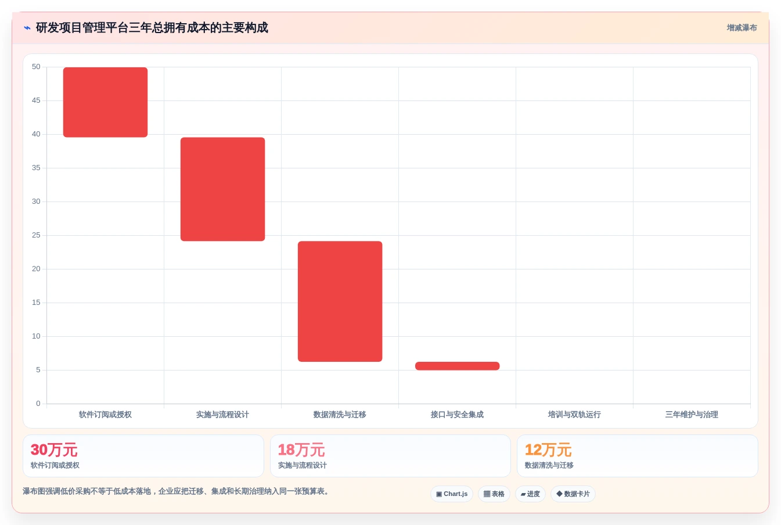
Task: Select the 软件订阅或授权 red waterfall bar
Action: coord(105,102)
